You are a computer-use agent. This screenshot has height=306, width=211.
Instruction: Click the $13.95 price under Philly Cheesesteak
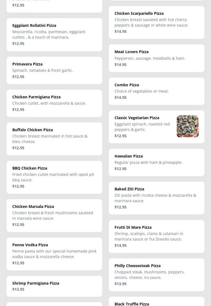click(121, 284)
